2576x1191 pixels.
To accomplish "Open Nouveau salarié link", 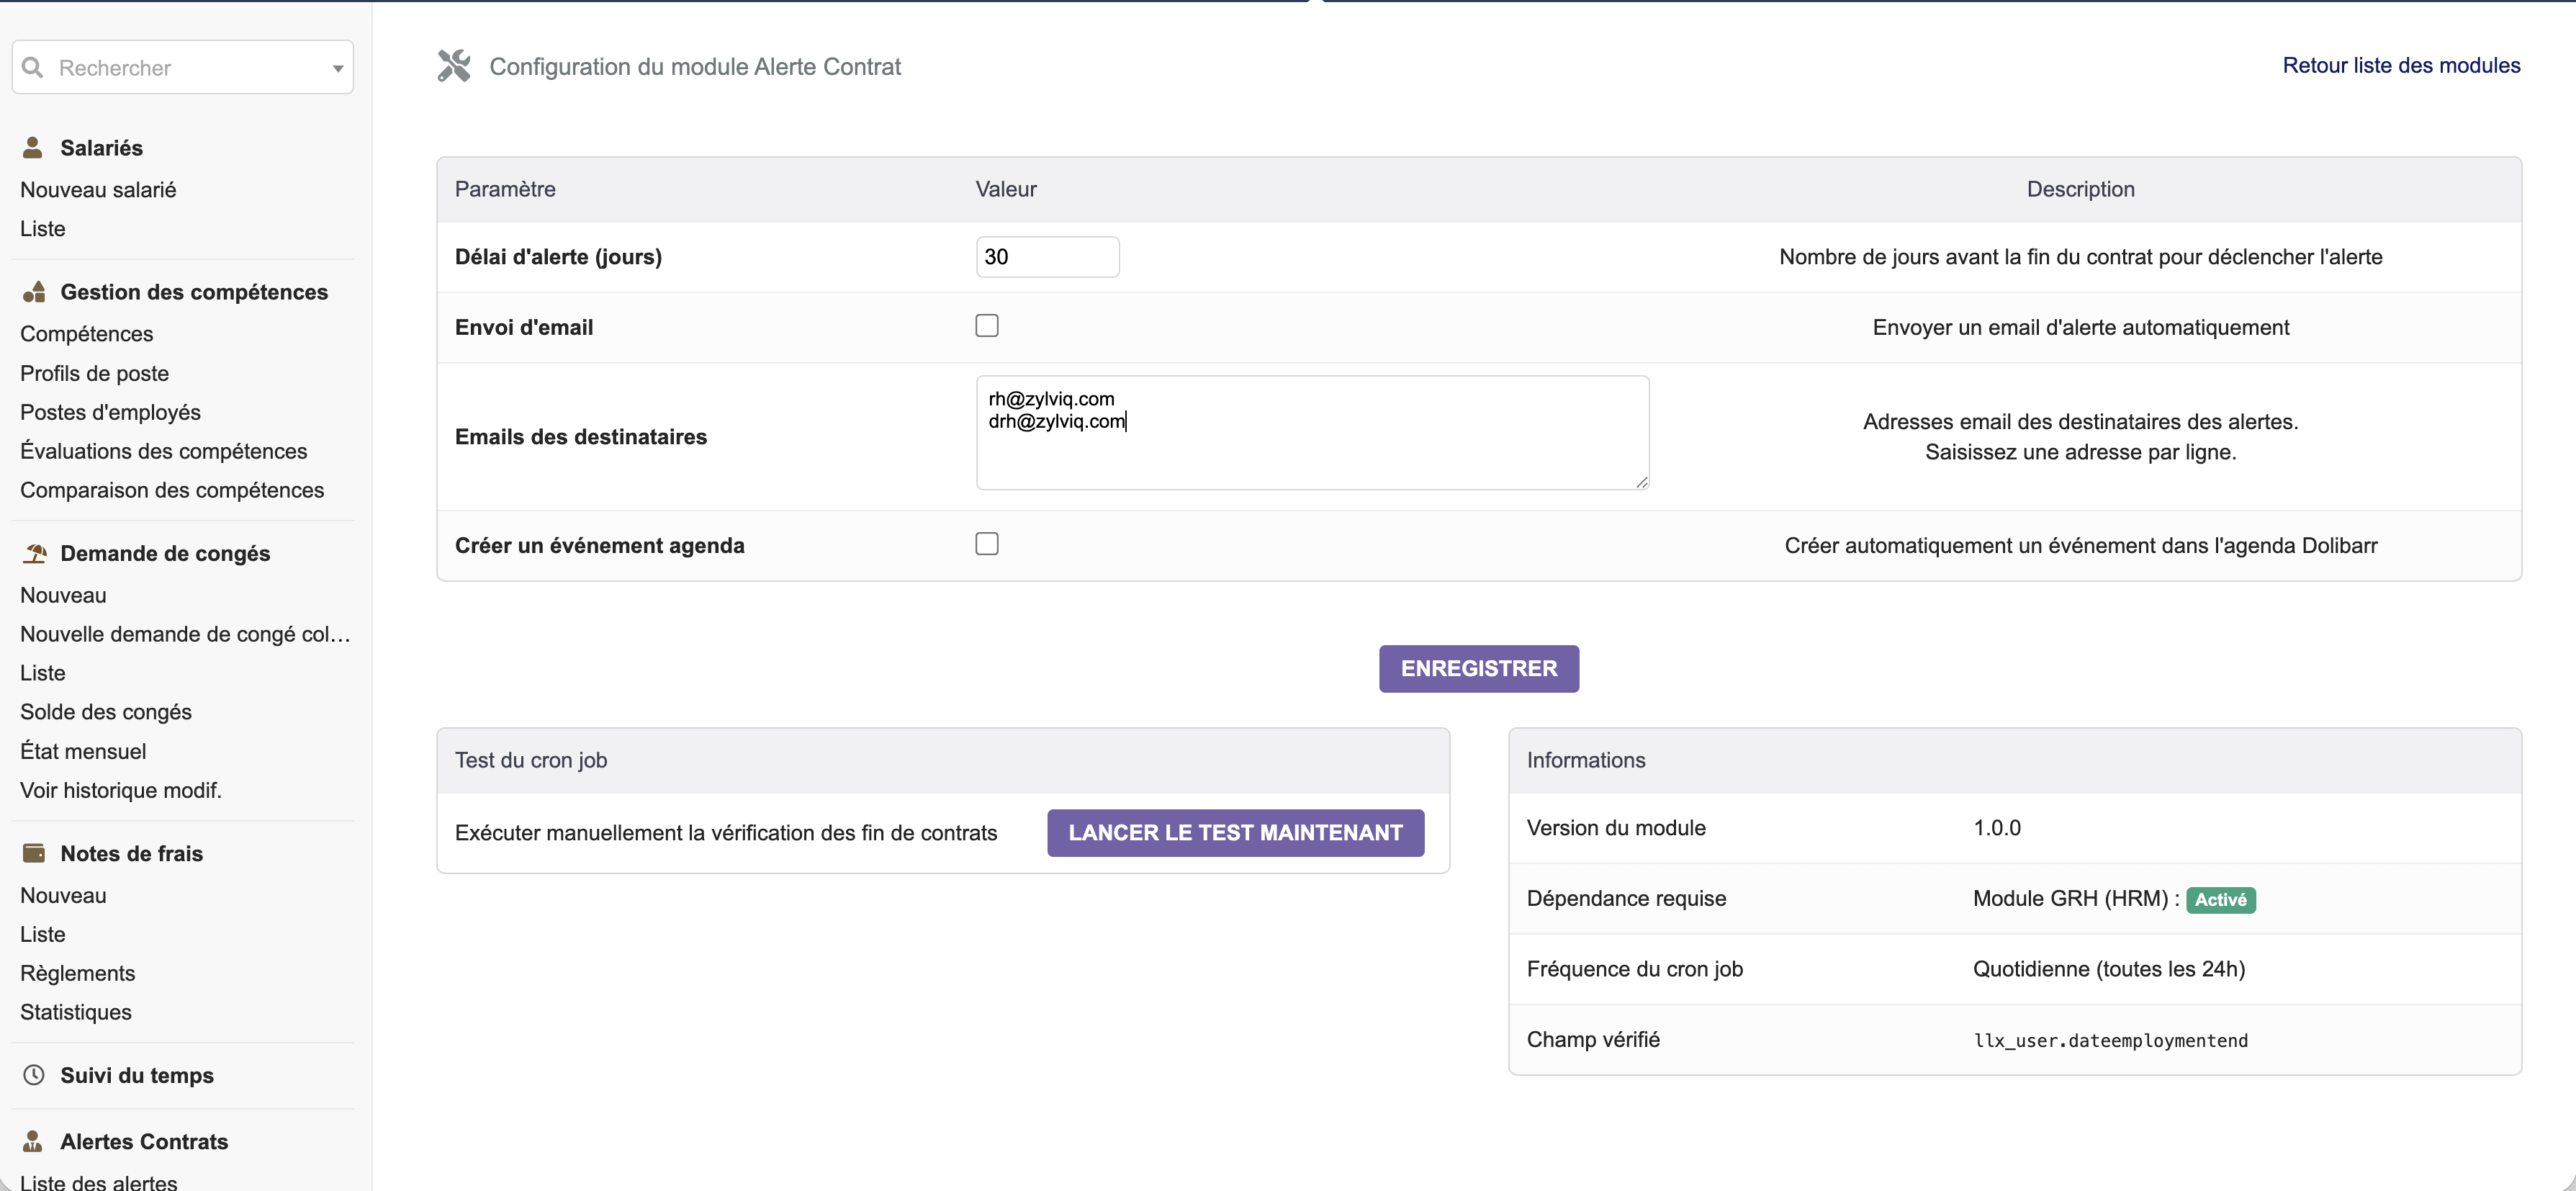I will pos(98,190).
